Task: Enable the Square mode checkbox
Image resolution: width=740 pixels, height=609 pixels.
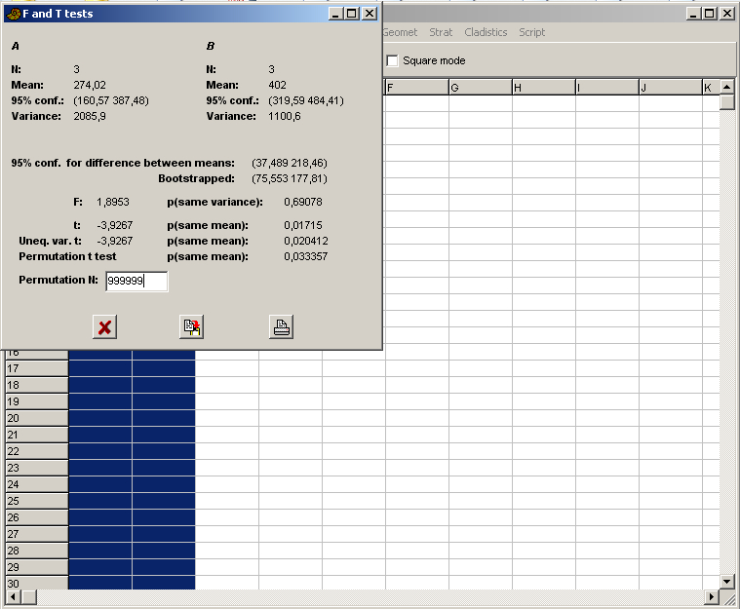Action: coord(393,61)
